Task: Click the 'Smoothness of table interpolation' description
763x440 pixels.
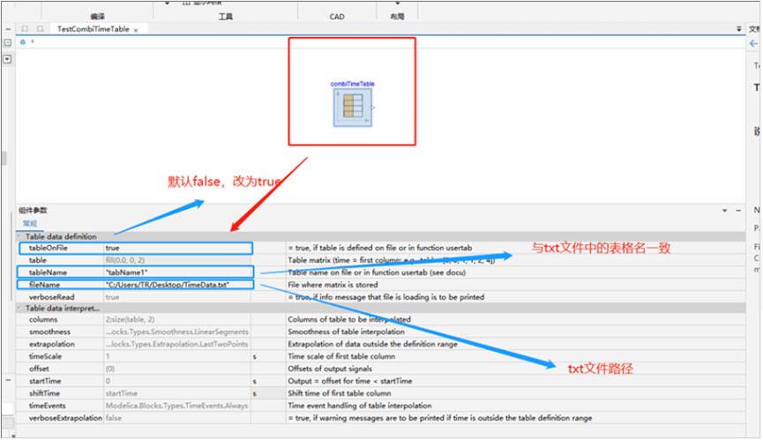Action: (x=346, y=332)
